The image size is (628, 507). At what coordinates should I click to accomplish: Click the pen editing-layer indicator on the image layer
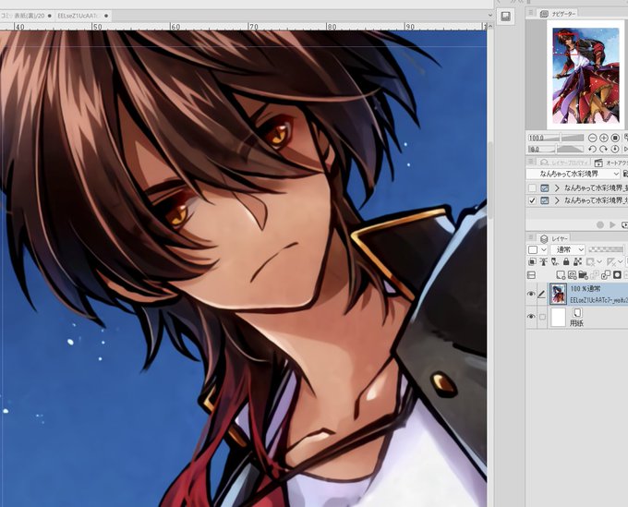point(542,294)
